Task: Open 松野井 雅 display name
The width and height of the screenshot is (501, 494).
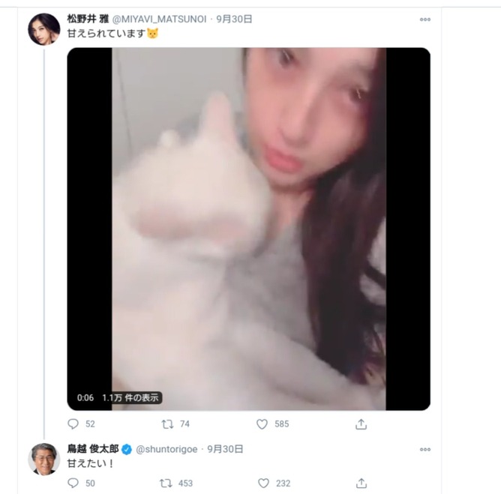Action: (x=88, y=19)
